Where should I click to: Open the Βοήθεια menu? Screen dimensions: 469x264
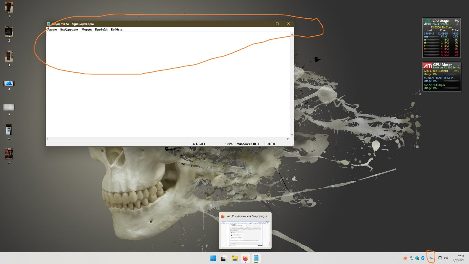click(x=117, y=30)
